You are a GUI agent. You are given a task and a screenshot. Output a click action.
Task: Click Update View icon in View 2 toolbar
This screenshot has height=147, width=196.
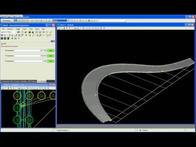[64, 28]
